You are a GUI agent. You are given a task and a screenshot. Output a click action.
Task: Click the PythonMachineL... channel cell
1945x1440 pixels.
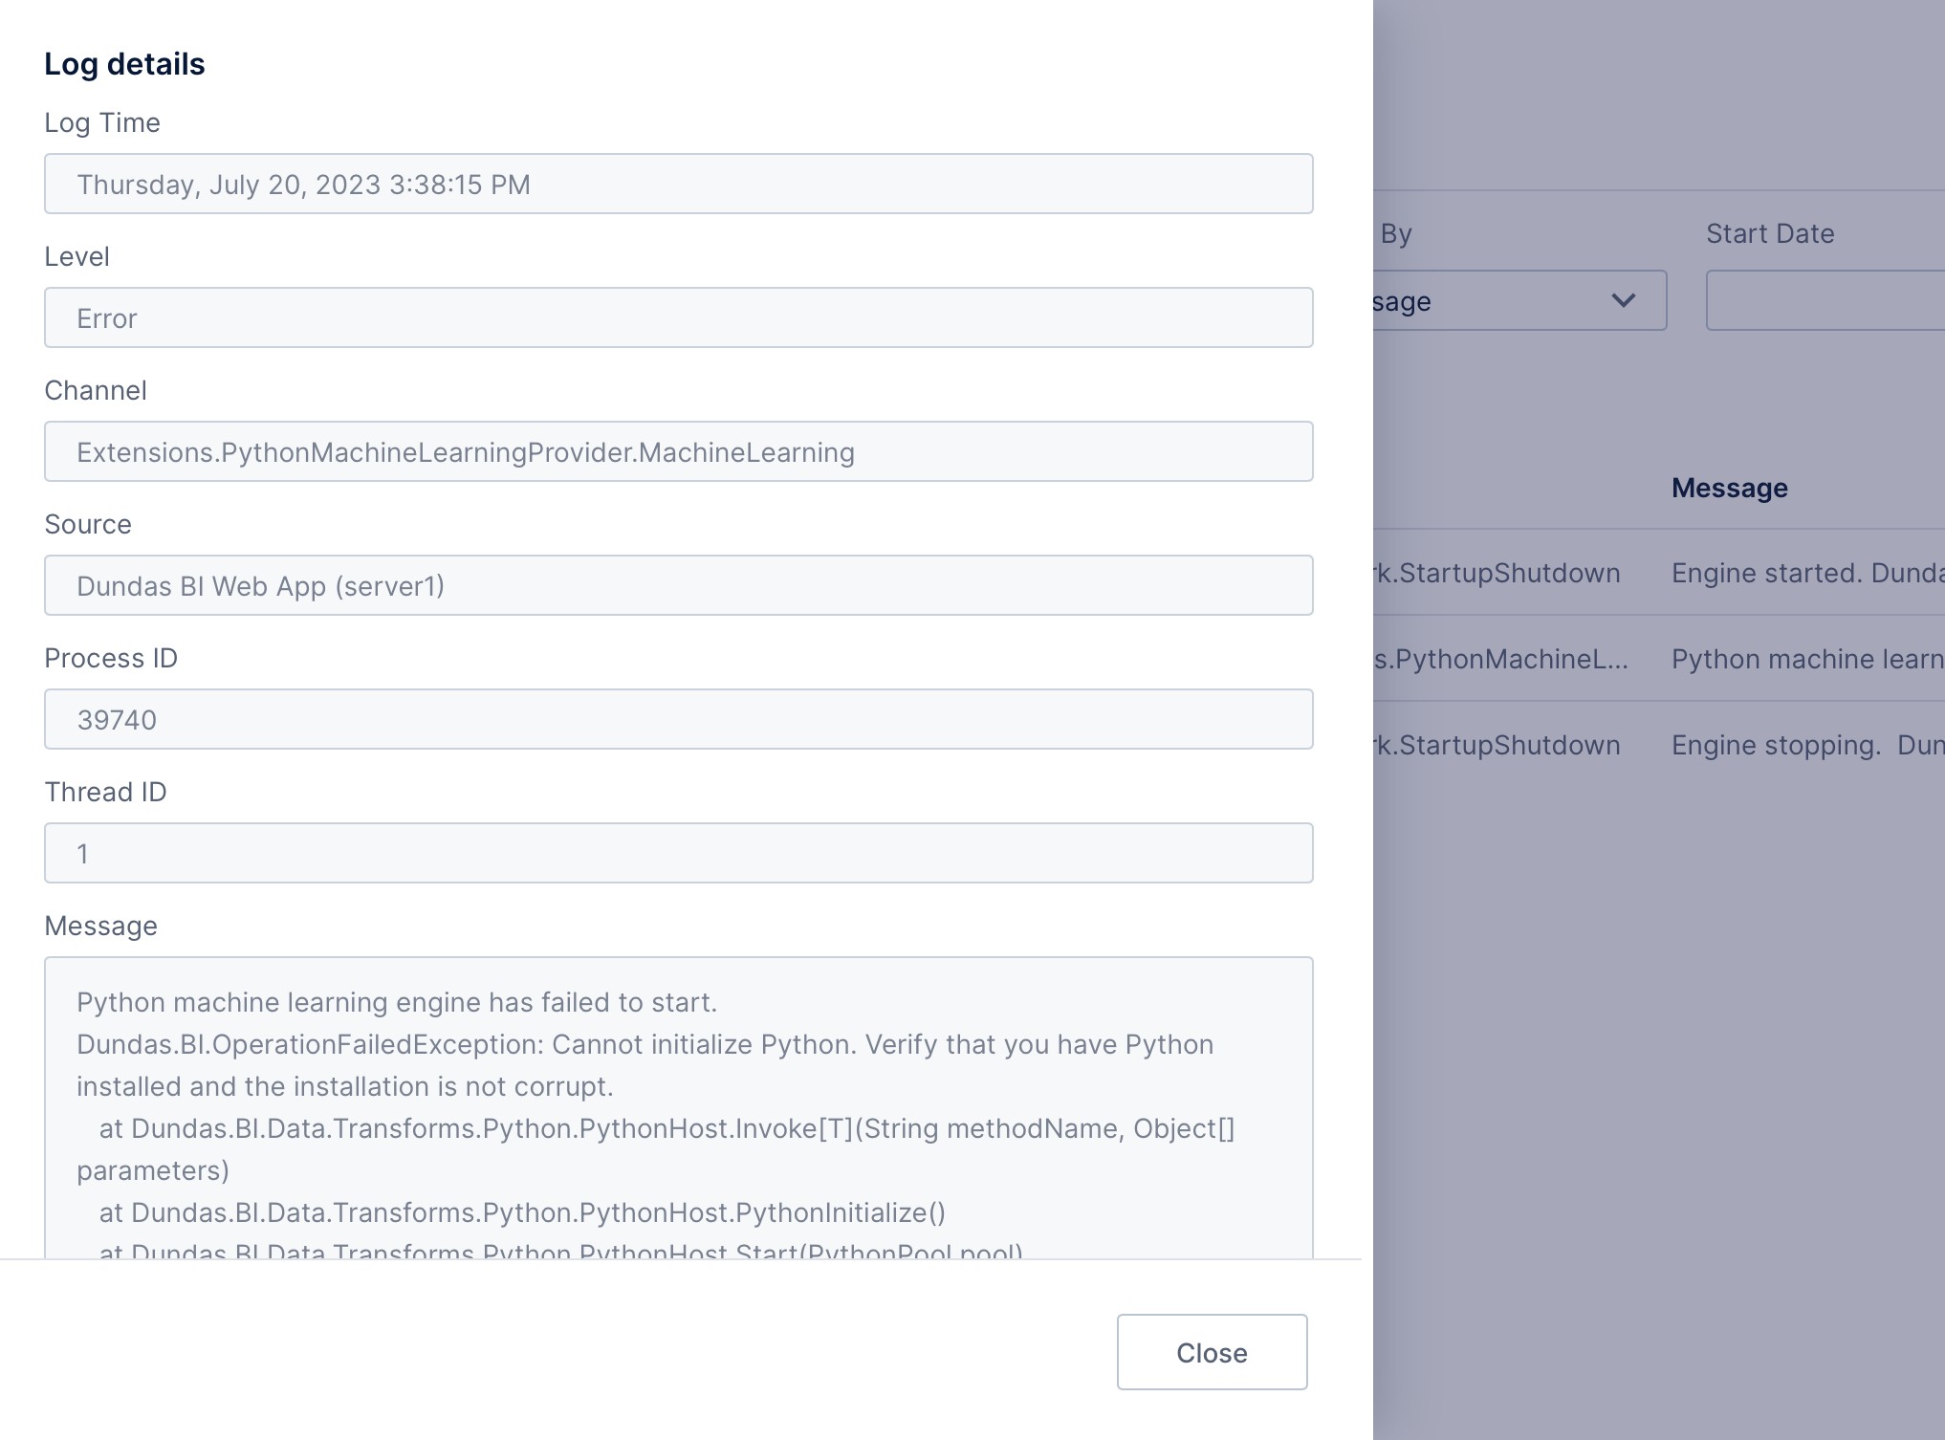click(x=1499, y=659)
